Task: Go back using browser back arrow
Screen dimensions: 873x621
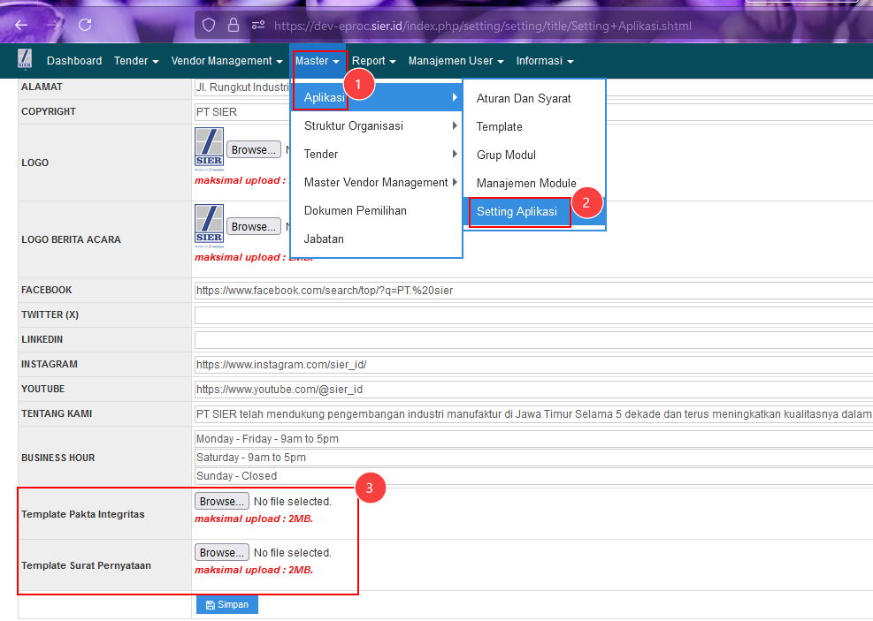Action: pos(21,26)
